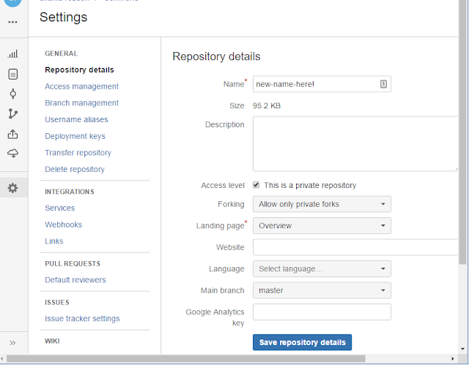Open the Overview chart icon in sidebar
469x365 pixels.
tap(12, 53)
